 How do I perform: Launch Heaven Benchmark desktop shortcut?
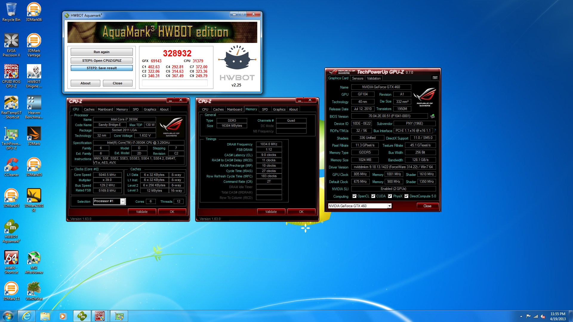[x=34, y=107]
